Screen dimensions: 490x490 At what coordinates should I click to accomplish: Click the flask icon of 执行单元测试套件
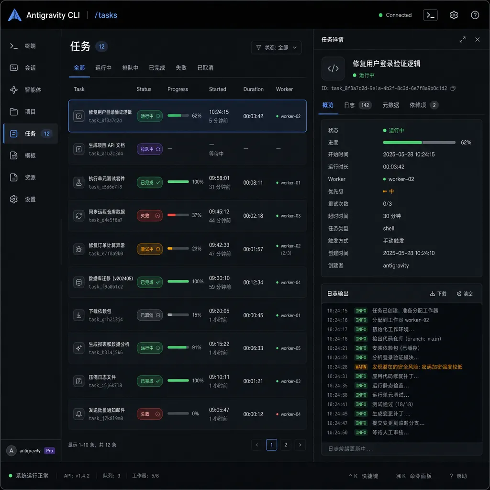tap(79, 182)
